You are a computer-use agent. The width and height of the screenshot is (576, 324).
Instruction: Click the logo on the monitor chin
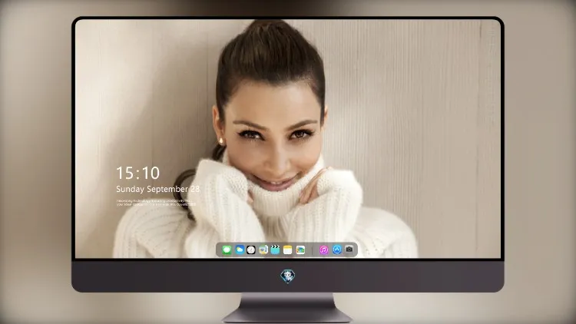(288, 276)
